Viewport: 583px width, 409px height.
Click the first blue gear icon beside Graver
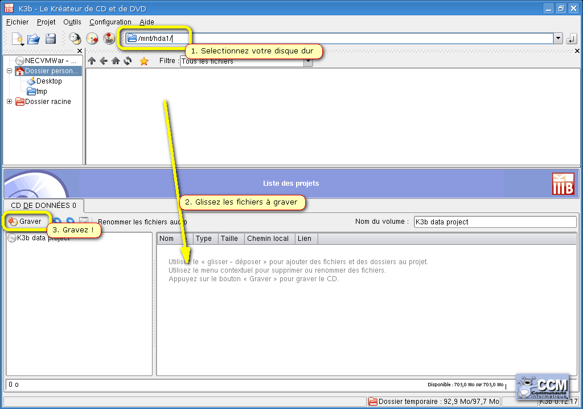click(x=57, y=221)
